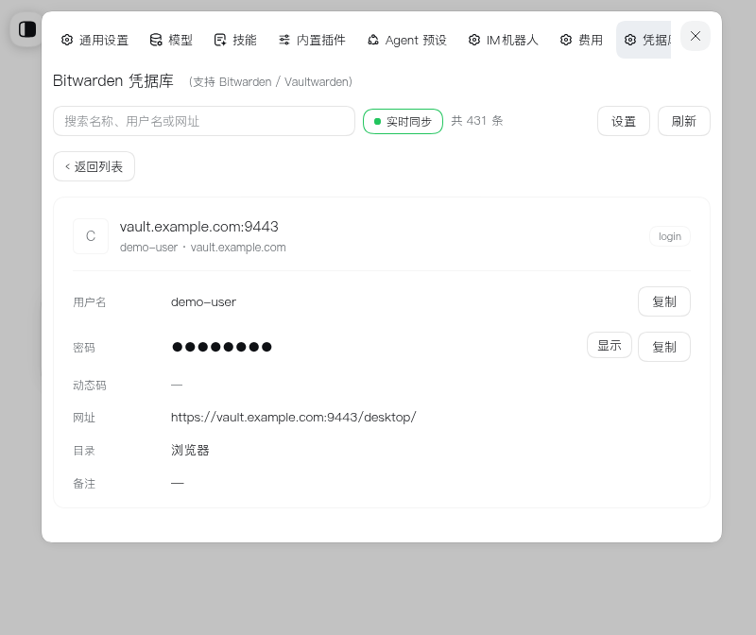This screenshot has width=756, height=635.
Task: Select the 内置插件 tab
Action: pyautogui.click(x=312, y=40)
